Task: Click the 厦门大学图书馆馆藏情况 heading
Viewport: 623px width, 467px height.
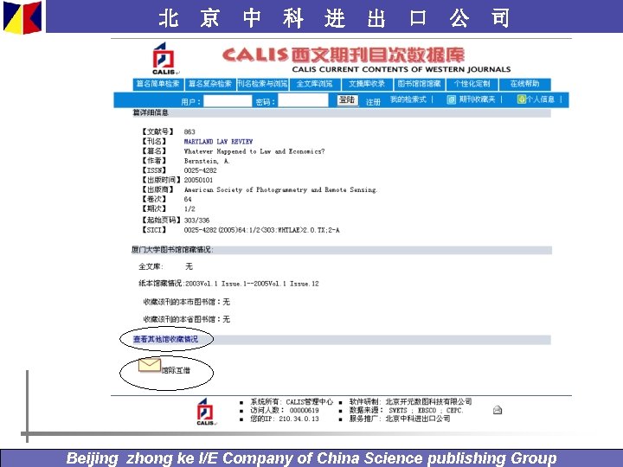Action: click(172, 250)
